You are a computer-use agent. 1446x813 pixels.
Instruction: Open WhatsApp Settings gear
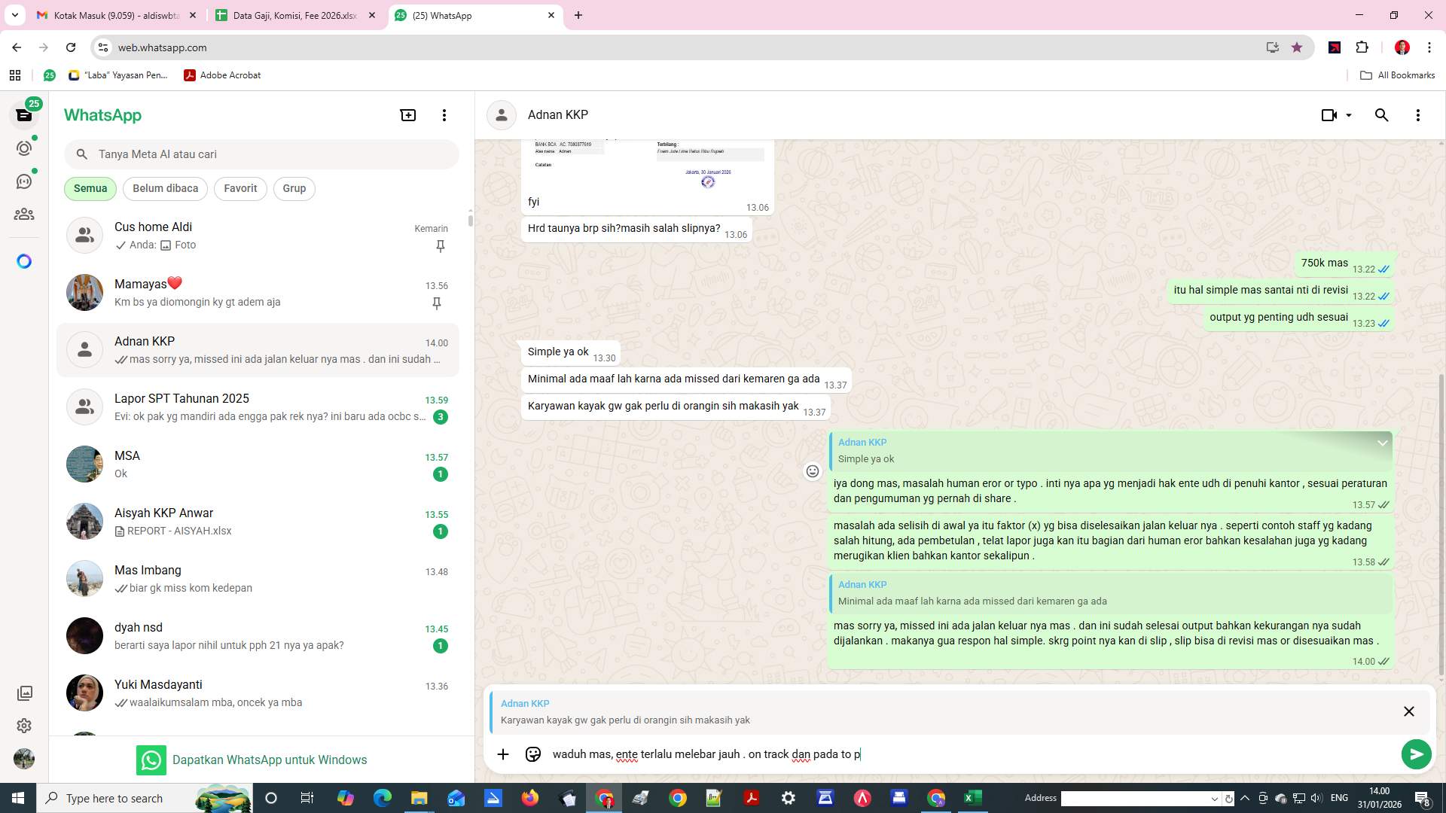click(25, 726)
